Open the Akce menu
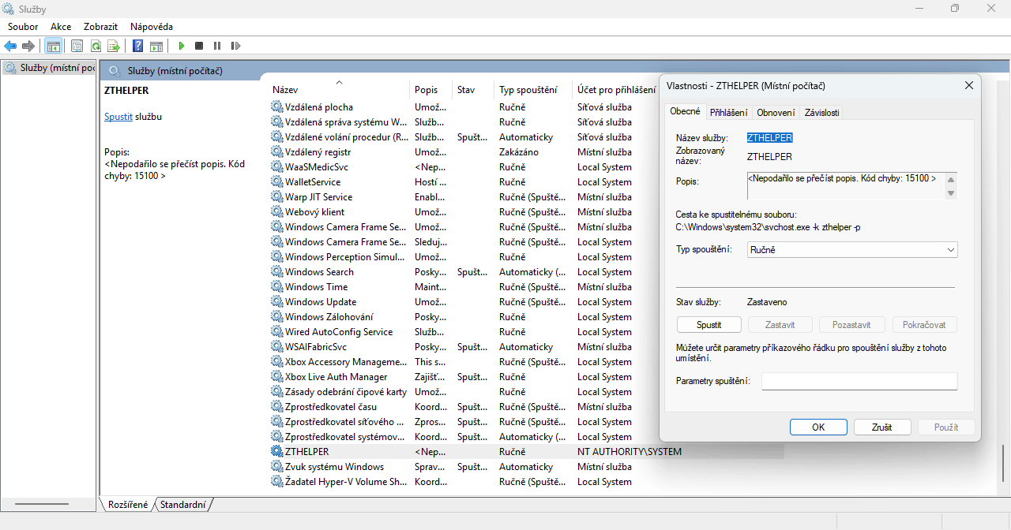 (61, 26)
